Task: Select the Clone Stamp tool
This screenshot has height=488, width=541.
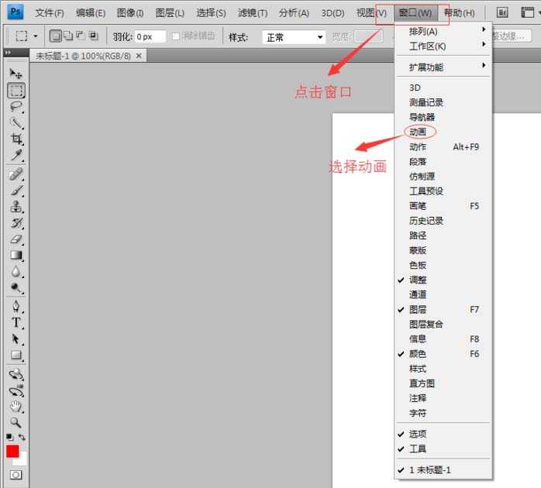Action: tap(16, 207)
